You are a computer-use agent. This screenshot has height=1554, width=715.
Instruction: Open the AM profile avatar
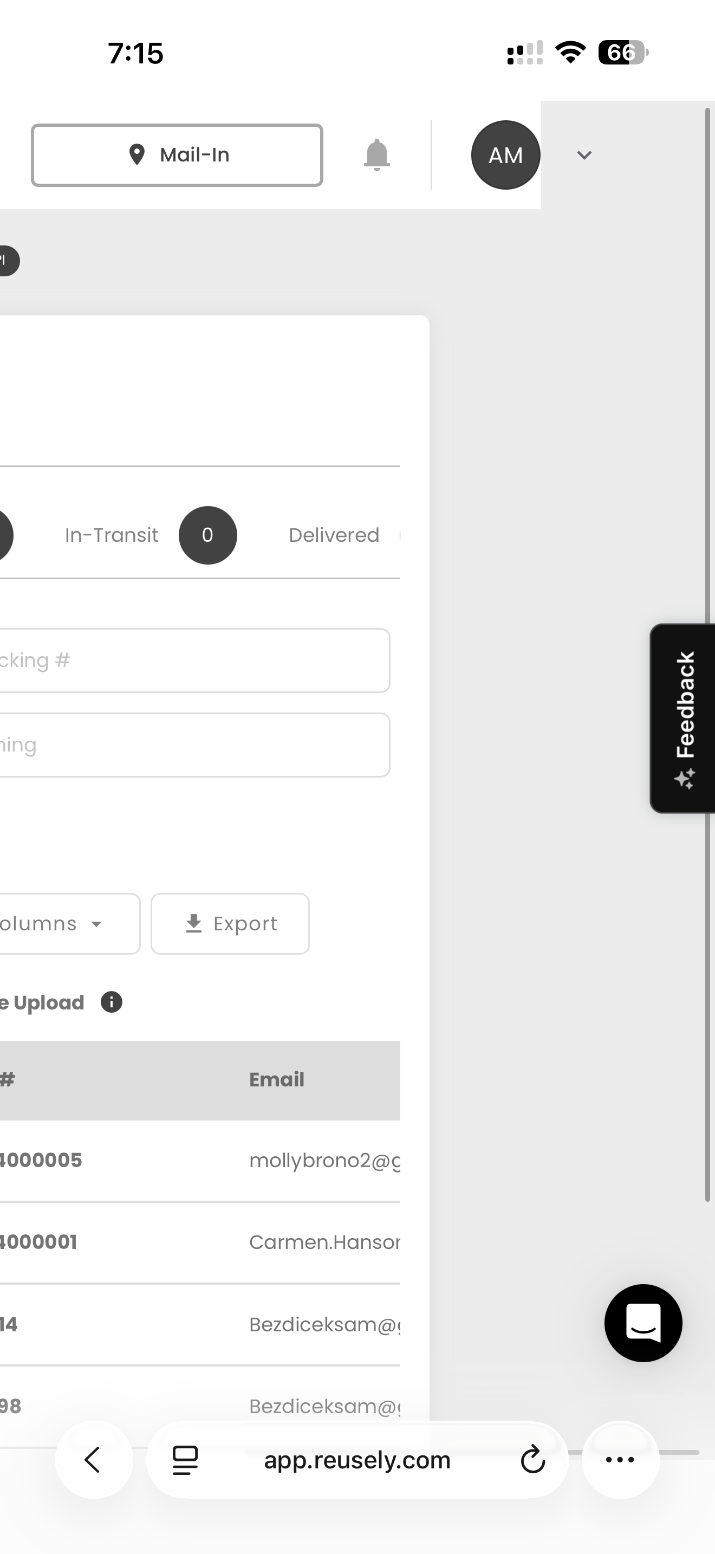click(505, 155)
